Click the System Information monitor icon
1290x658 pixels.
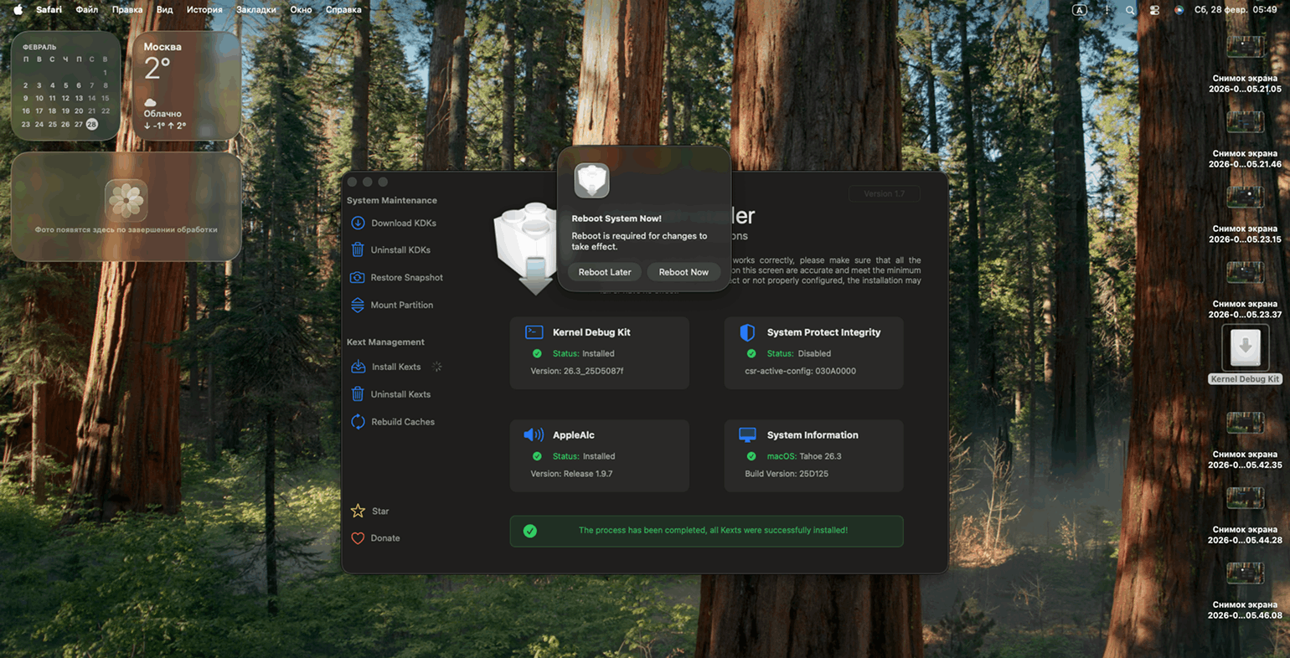pos(748,435)
